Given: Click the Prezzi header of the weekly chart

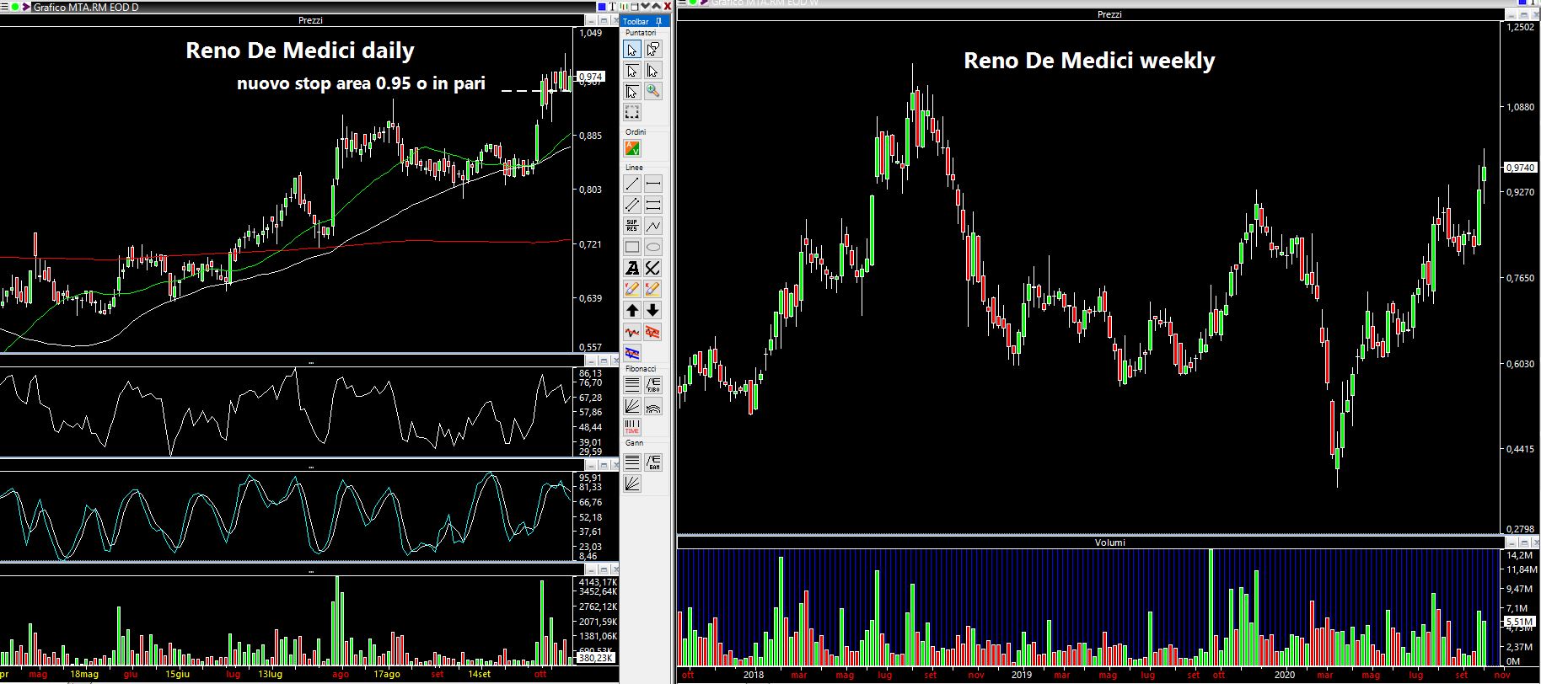Looking at the screenshot, I should point(1109,14).
